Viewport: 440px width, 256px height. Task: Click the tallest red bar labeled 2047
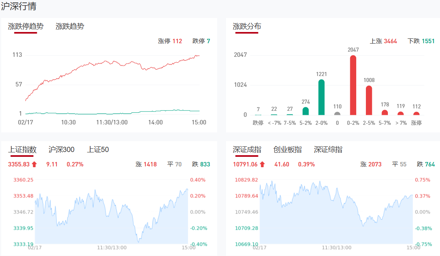pyautogui.click(x=353, y=85)
